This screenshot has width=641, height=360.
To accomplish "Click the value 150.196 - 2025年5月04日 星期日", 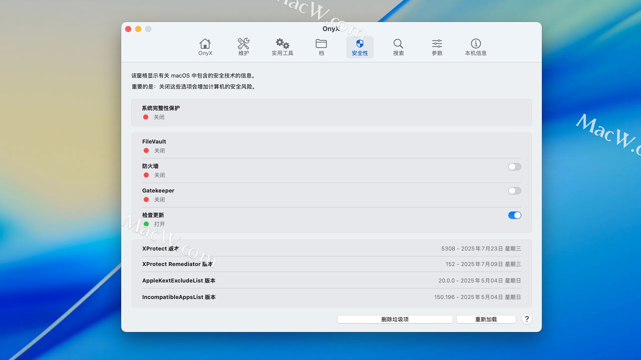I will (477, 297).
